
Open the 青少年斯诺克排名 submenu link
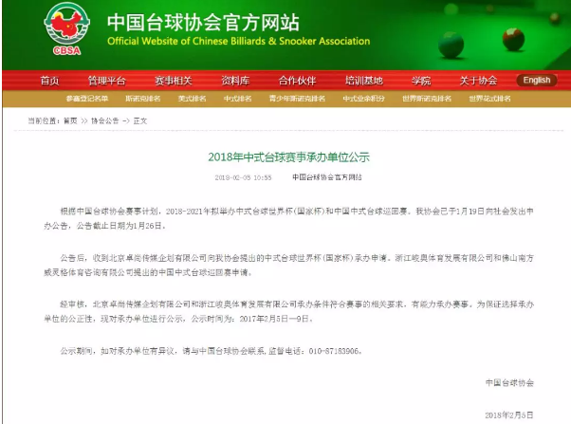tap(297, 99)
